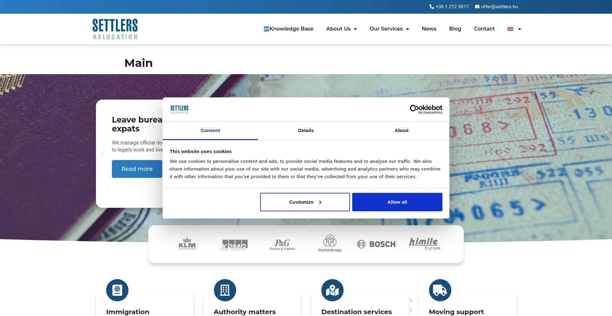Click the previous slide arrow on carousel
Image resolution: width=612 pixels, height=316 pixels.
coord(103,154)
